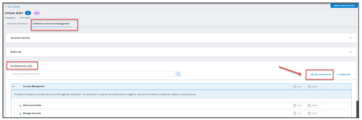Click the SAA badge next to cmsaa start
362x120 pixels.
(x=37, y=13)
